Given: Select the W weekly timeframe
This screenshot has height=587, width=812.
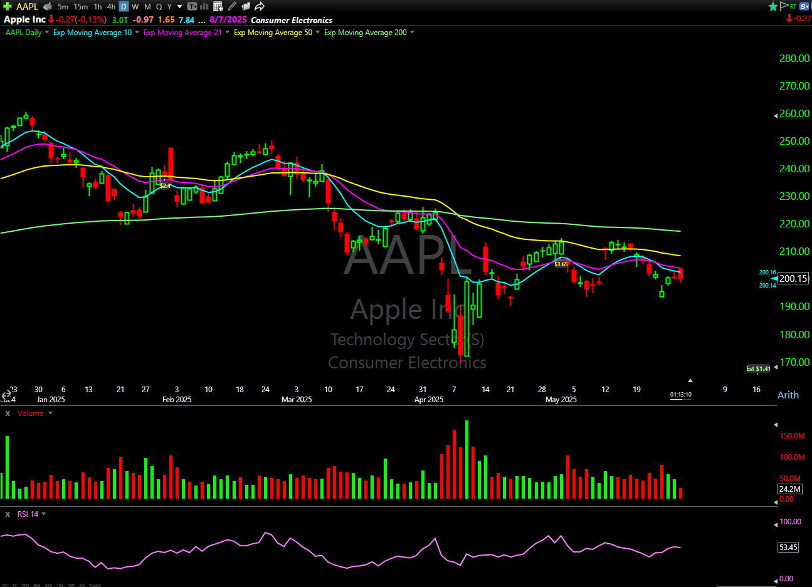Looking at the screenshot, I should point(135,7).
